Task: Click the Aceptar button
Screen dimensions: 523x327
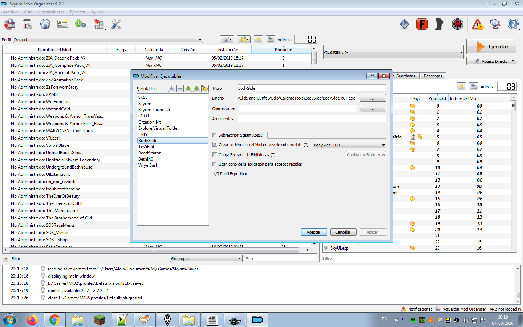Action: [313, 232]
